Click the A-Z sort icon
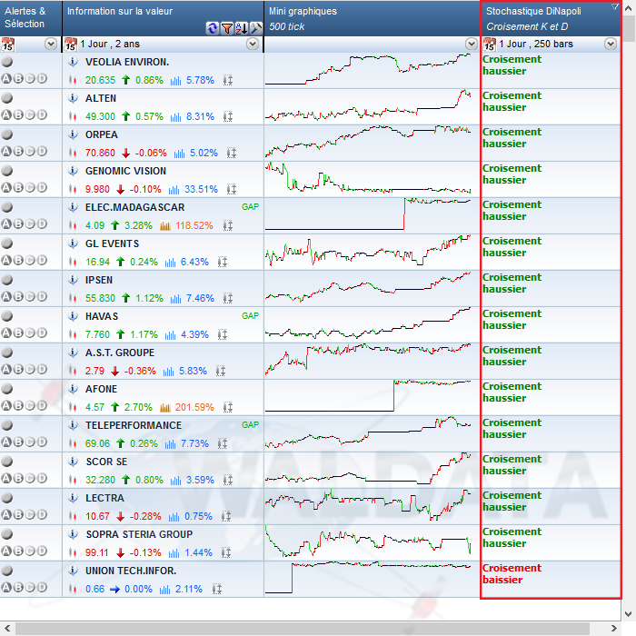The image size is (636, 636). tap(242, 28)
